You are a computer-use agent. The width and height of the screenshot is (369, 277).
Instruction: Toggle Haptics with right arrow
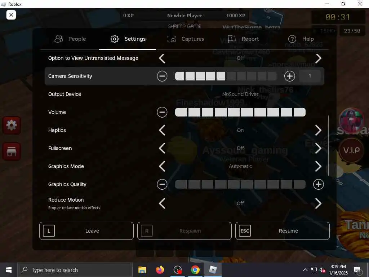pyautogui.click(x=318, y=130)
